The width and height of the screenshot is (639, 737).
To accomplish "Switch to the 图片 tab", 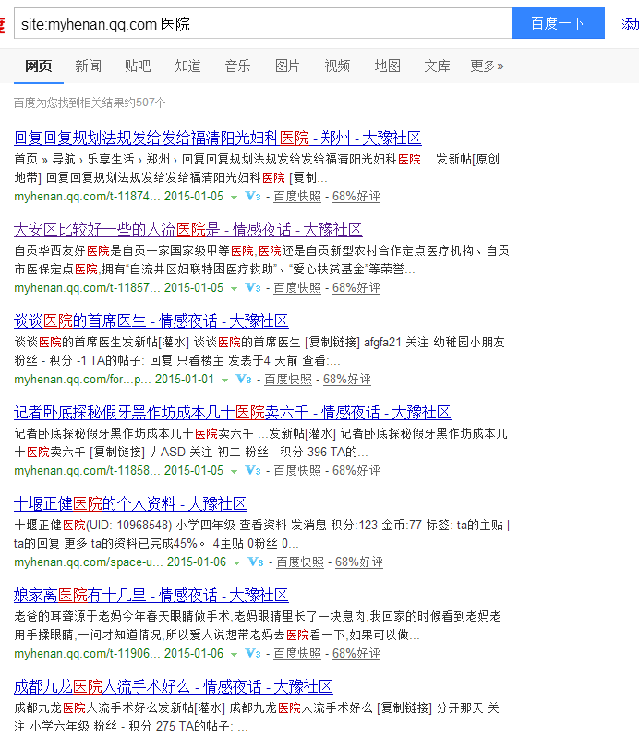I will coord(287,66).
